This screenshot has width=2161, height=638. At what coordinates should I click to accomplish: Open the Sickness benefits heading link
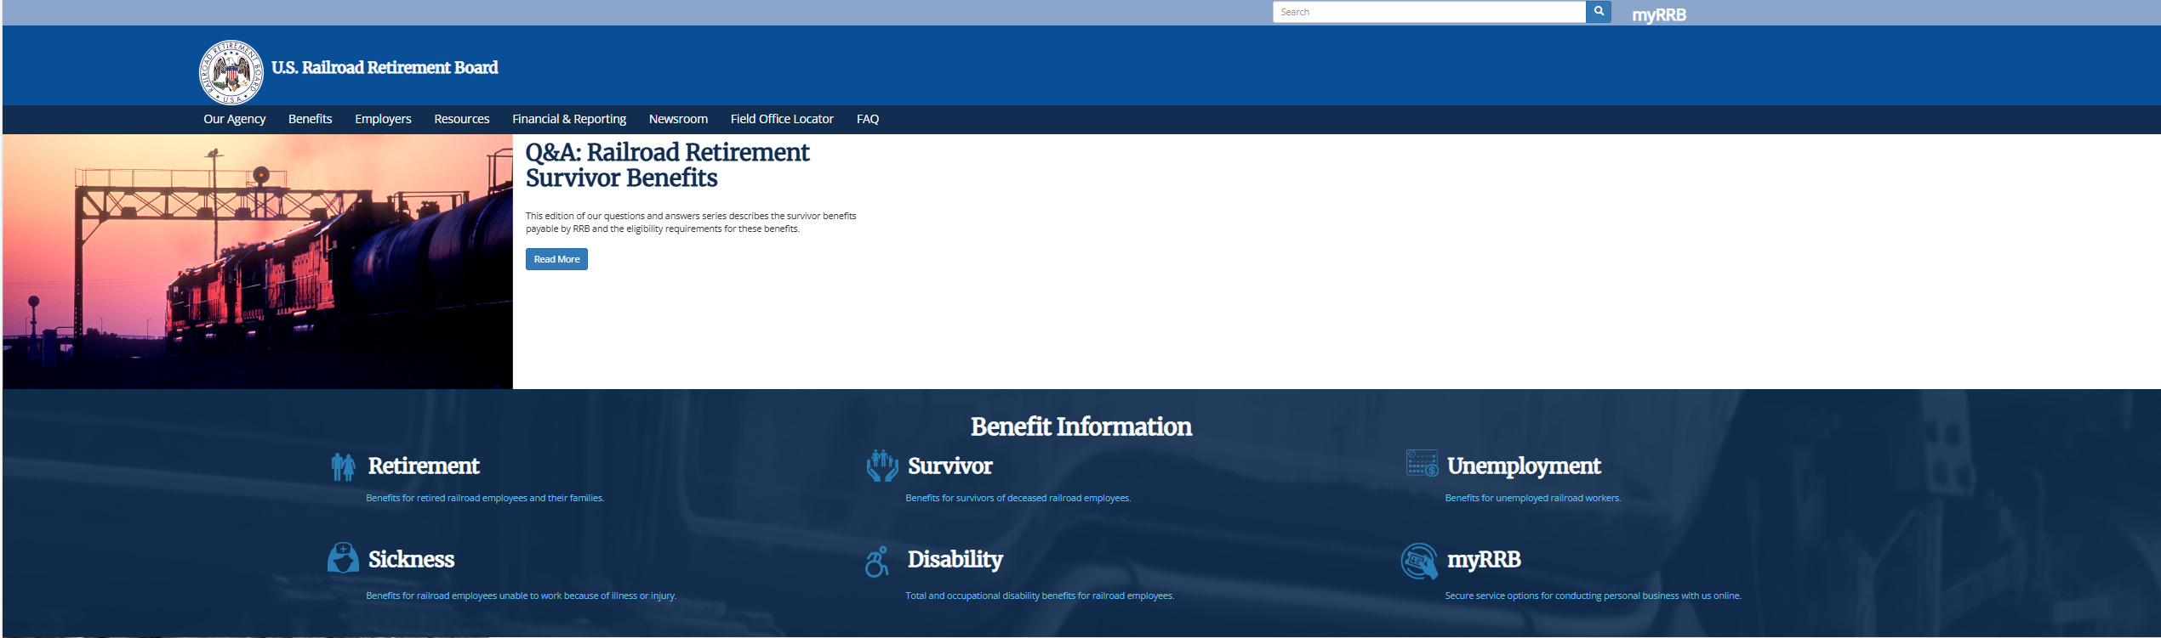click(411, 559)
